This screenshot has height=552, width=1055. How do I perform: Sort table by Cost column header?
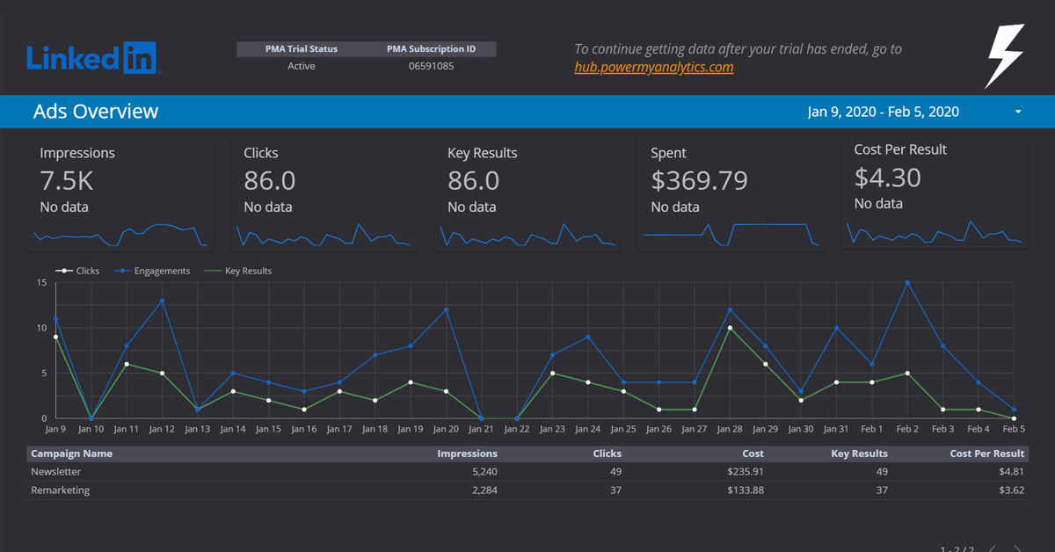pyautogui.click(x=753, y=454)
